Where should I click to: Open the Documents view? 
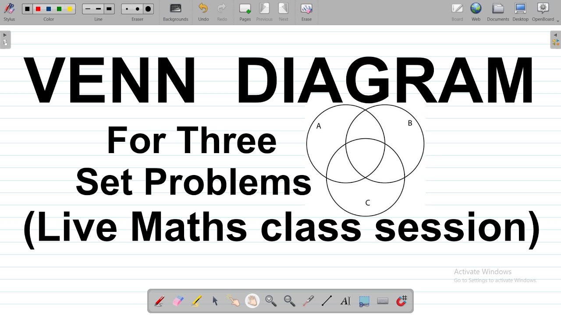[498, 12]
